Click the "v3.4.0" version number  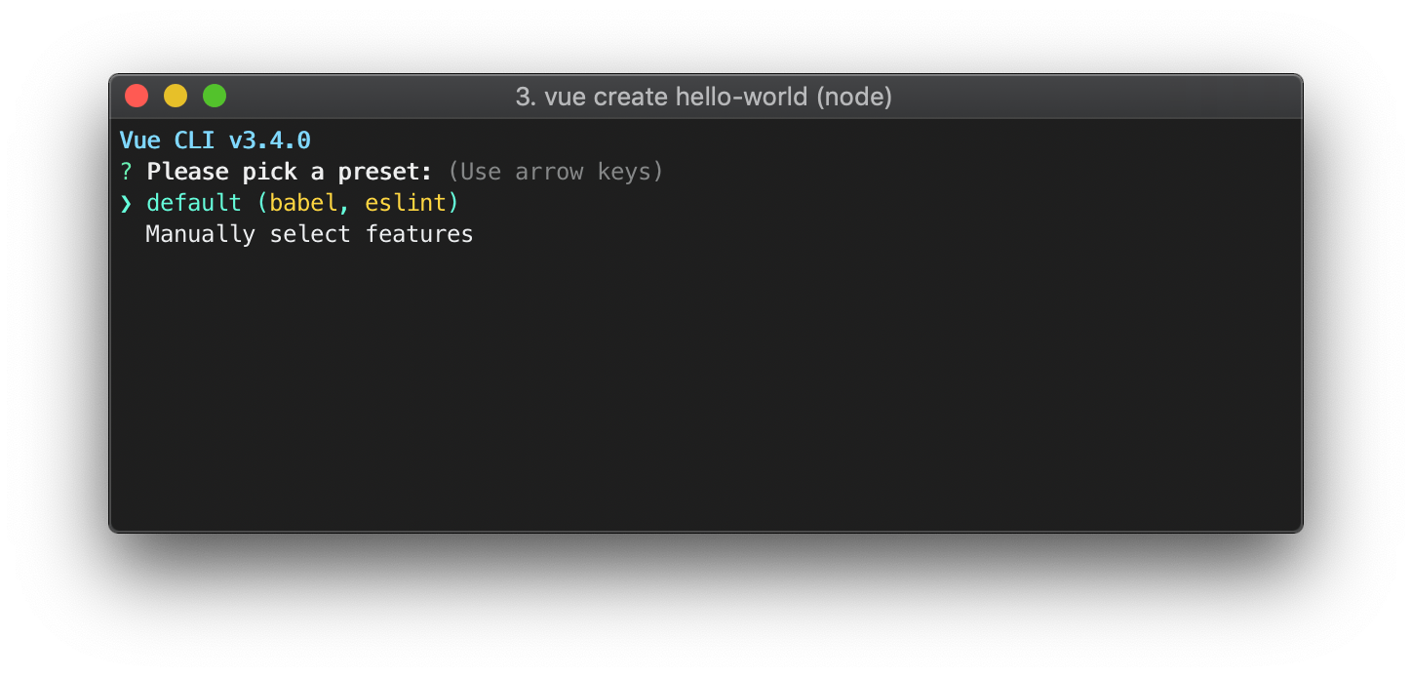point(270,140)
